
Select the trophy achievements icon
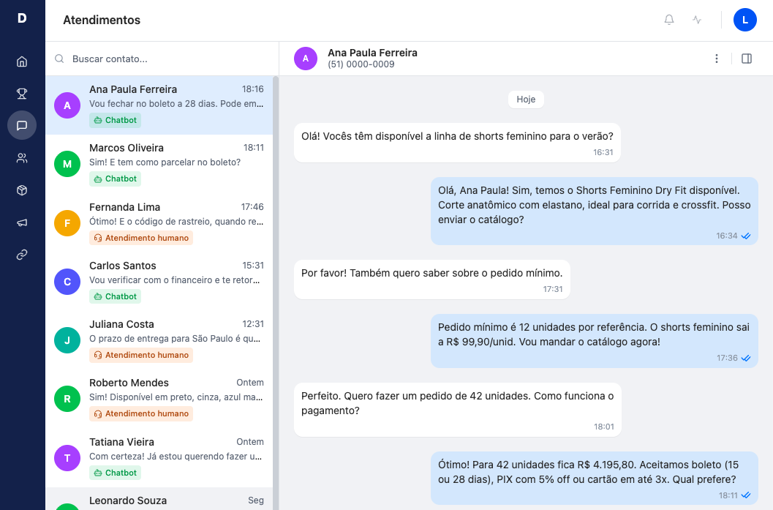pyautogui.click(x=22, y=94)
